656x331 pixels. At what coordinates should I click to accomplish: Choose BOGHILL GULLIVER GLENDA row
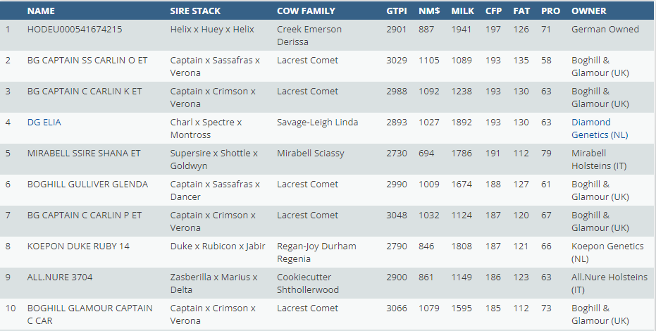87,185
